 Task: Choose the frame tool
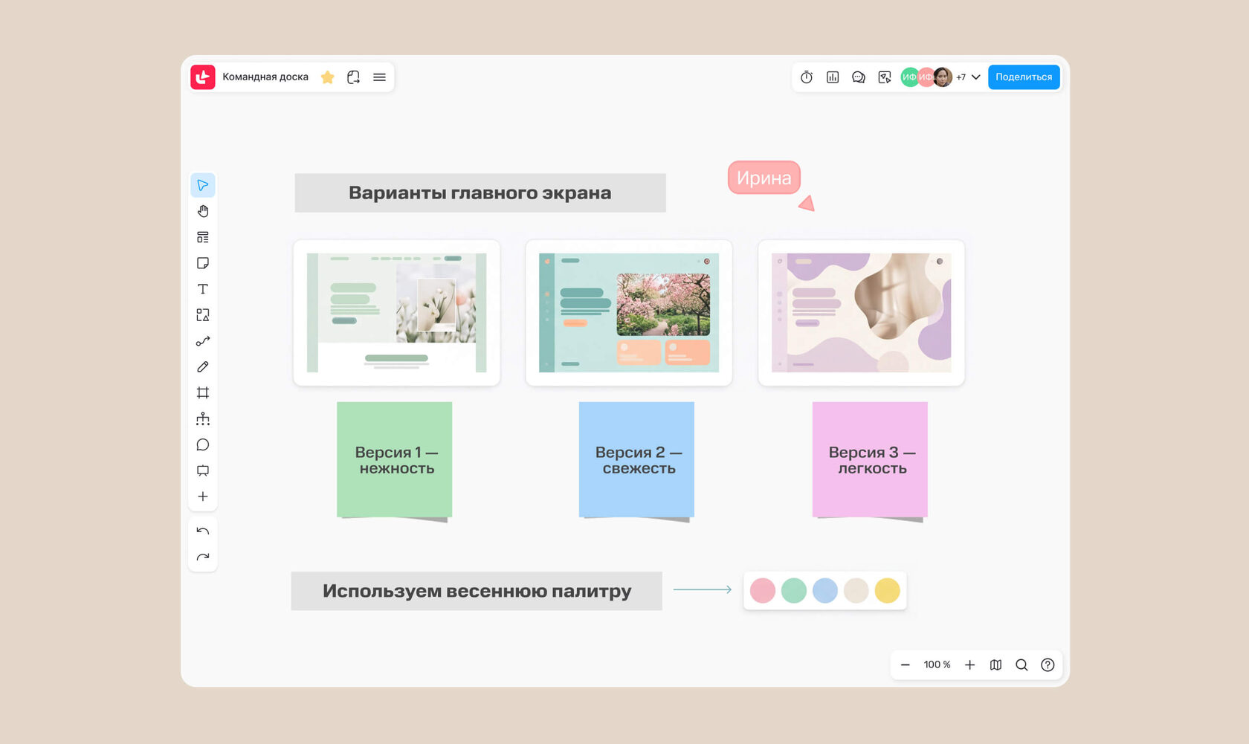coord(202,392)
